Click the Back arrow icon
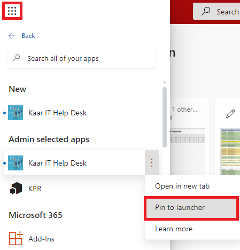240x250 pixels. click(12, 36)
